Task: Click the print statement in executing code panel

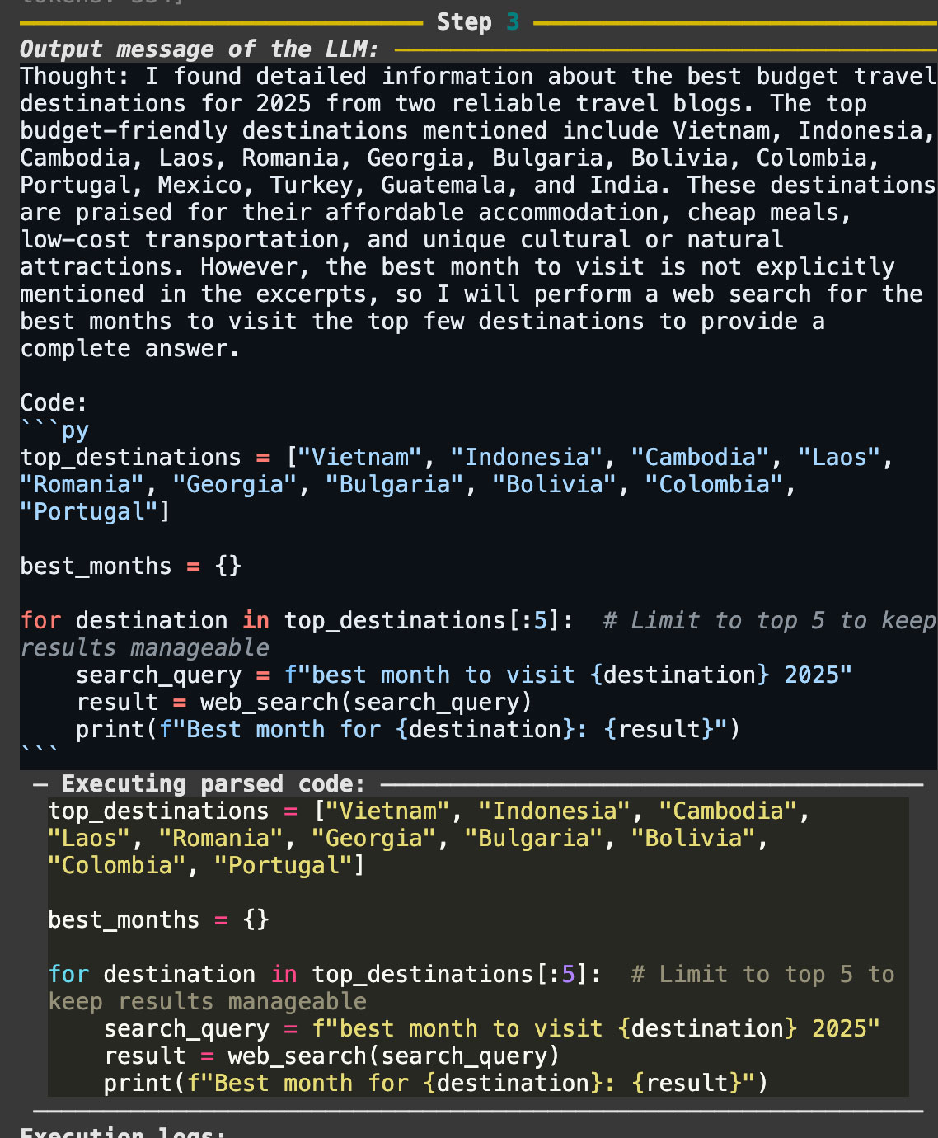Action: tap(436, 1084)
